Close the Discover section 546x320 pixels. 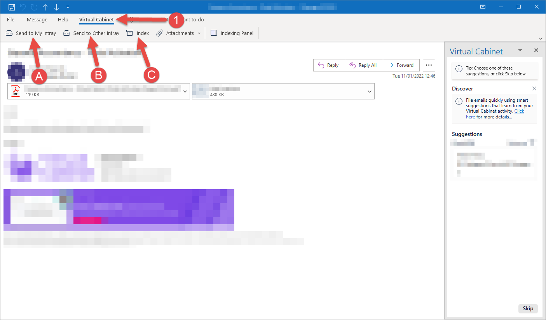click(x=534, y=89)
